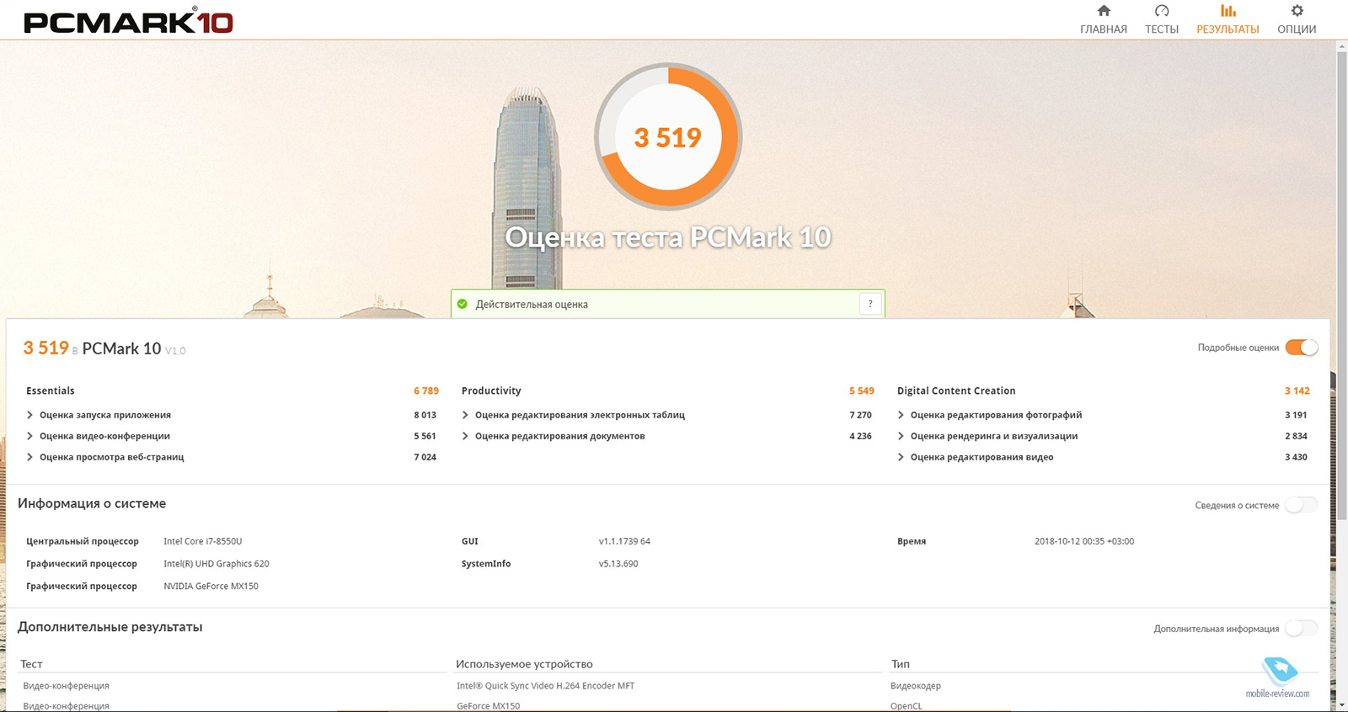Click the Digital Content Creation section label
Image resolution: width=1348 pixels, height=712 pixels.
click(956, 391)
